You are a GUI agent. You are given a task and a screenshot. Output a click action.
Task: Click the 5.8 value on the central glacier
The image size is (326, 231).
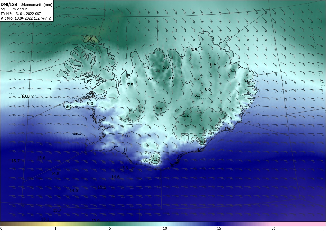(x=159, y=109)
